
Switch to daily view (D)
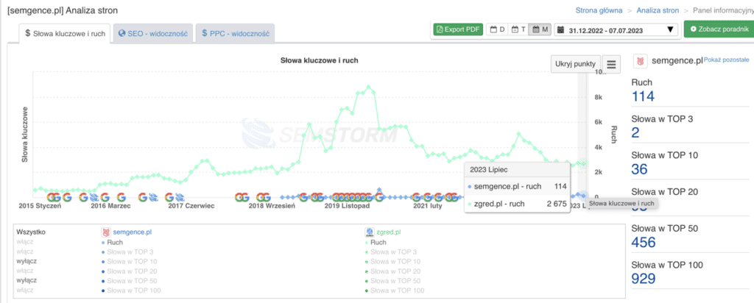498,29
